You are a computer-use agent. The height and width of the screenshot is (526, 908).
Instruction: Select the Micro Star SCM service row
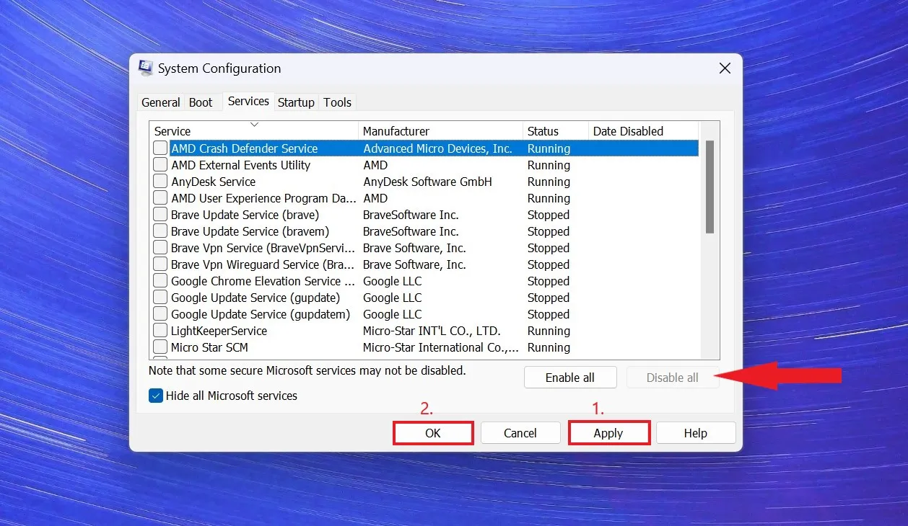209,347
